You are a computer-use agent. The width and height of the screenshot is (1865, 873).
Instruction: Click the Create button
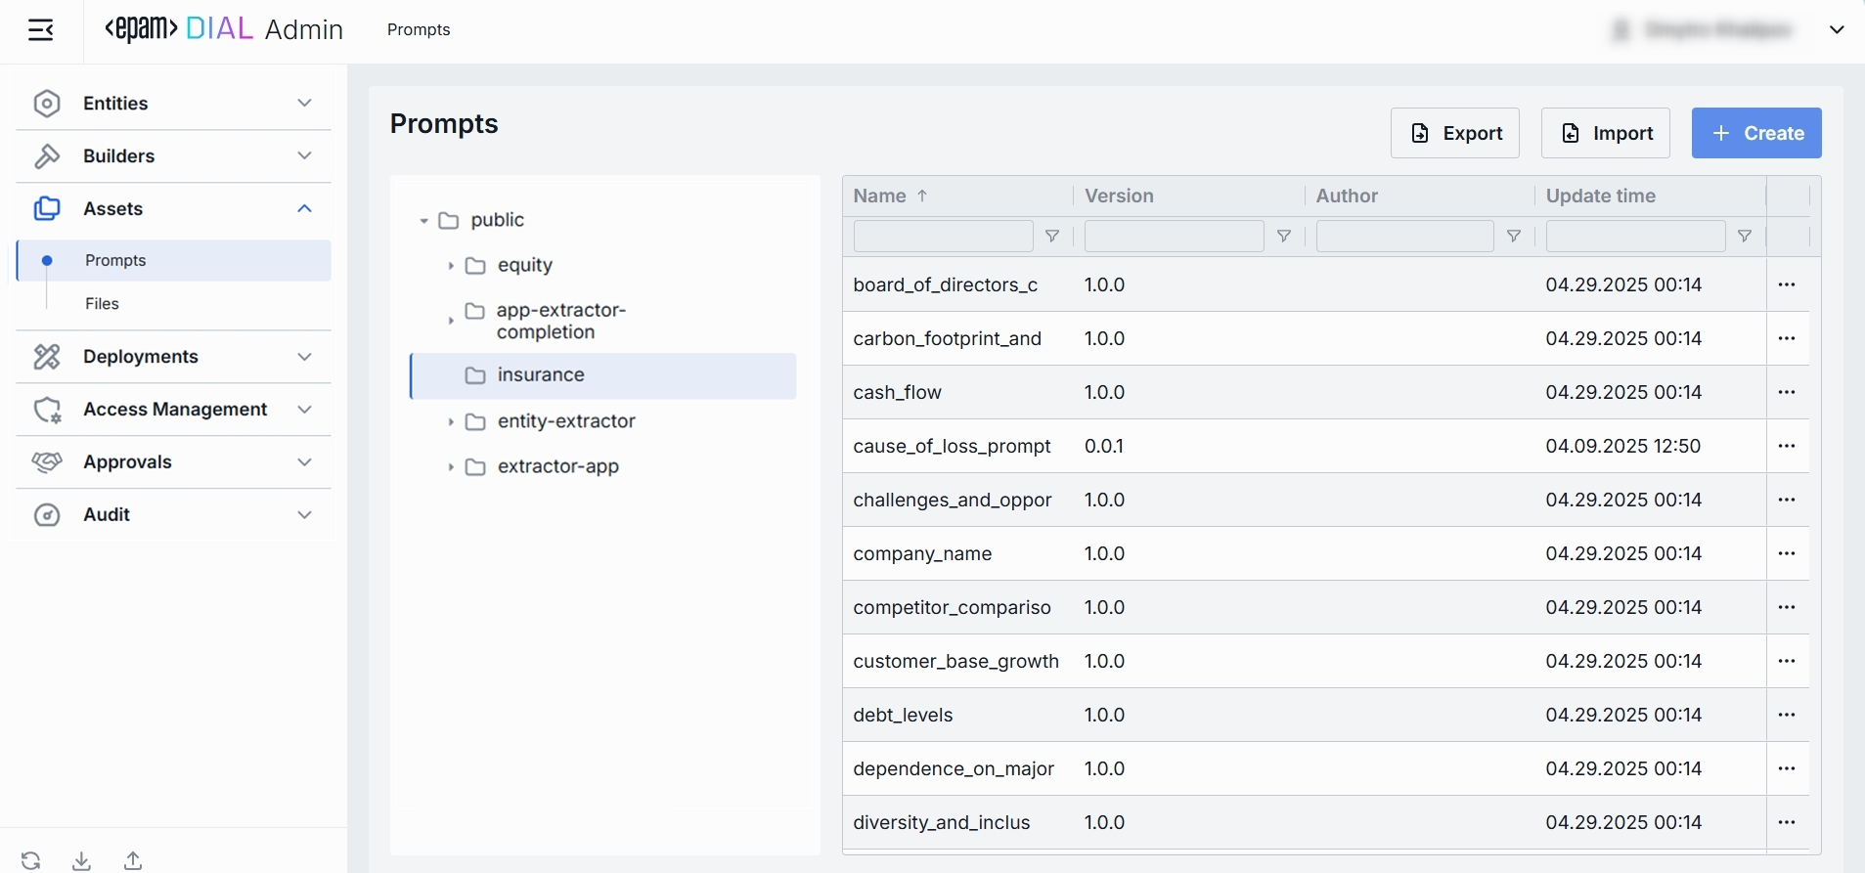[x=1756, y=133]
